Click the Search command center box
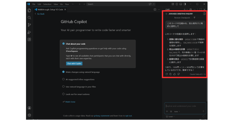 tap(117, 4)
